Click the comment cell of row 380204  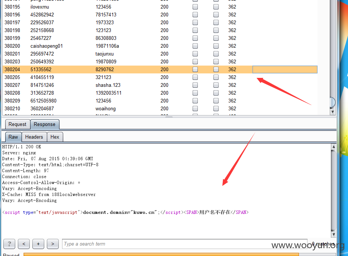tap(285, 69)
